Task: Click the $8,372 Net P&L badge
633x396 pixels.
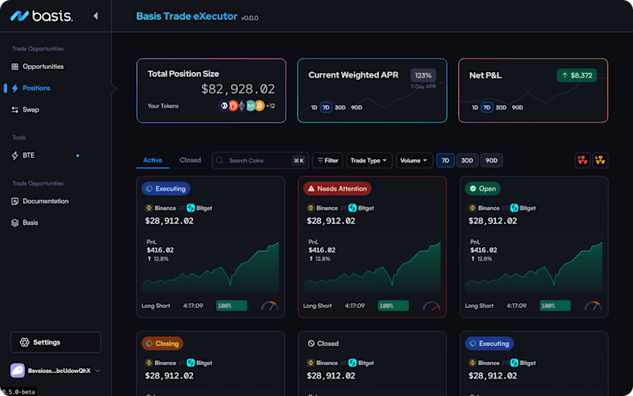Action: pyautogui.click(x=577, y=75)
